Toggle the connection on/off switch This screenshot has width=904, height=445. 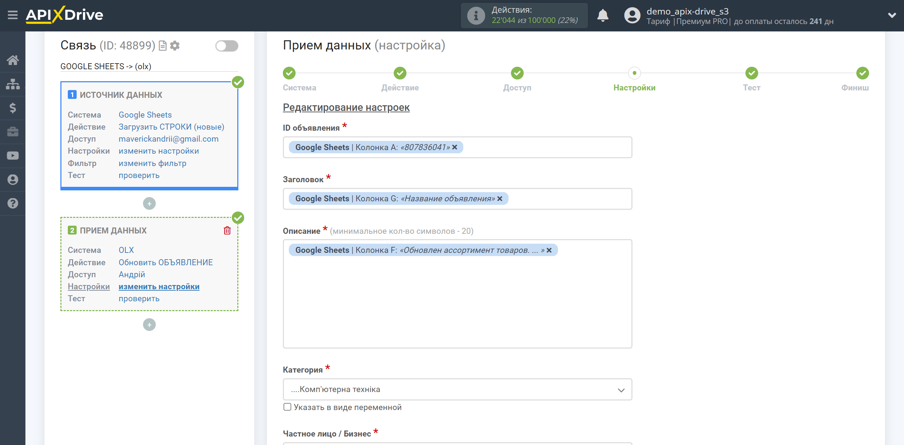coord(227,46)
